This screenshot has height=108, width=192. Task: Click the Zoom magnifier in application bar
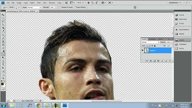[93, 3]
